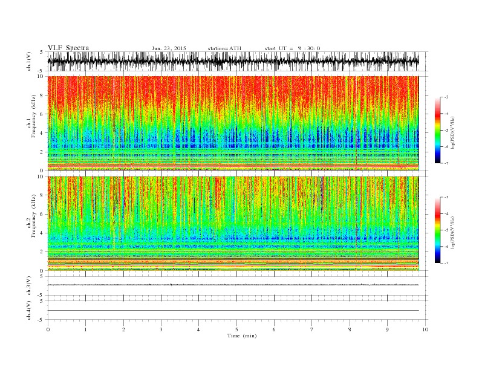This screenshot has width=479, height=370.
Task: Click the ch.2 colorbar "log(PSD)(V²/Hz)" label
Action: pyautogui.click(x=452, y=232)
